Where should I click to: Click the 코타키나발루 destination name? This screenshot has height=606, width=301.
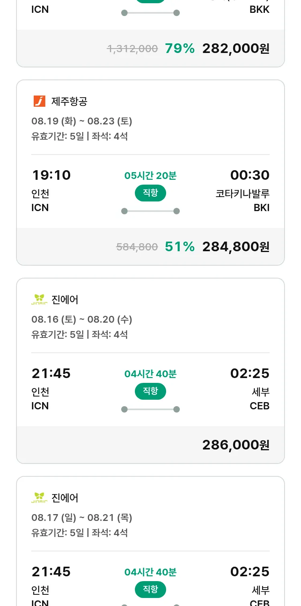[x=242, y=193]
